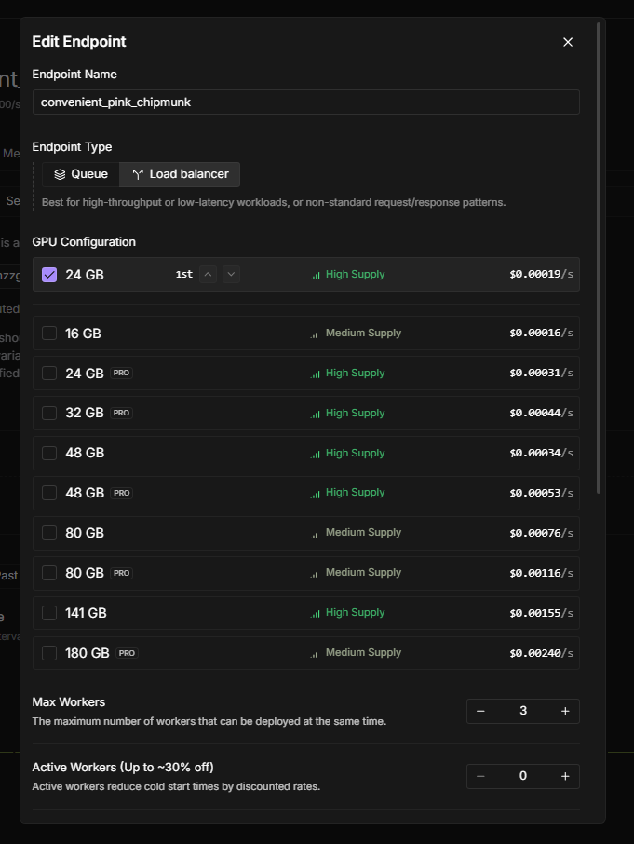Screen dimensions: 634x844
Task: Click the Max Workers value field
Action: pyautogui.click(x=522, y=711)
